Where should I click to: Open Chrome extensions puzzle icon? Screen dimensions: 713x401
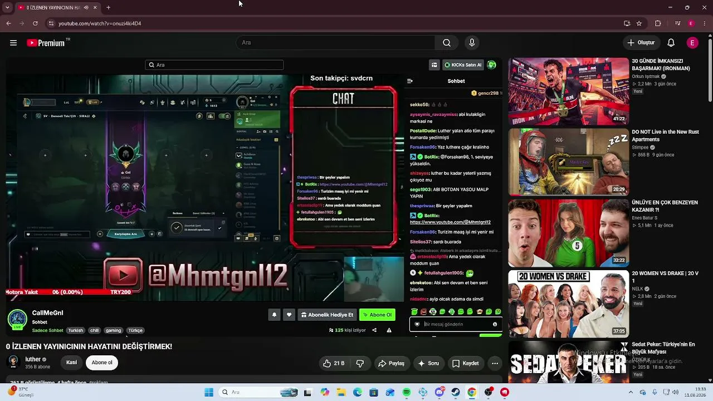click(658, 23)
